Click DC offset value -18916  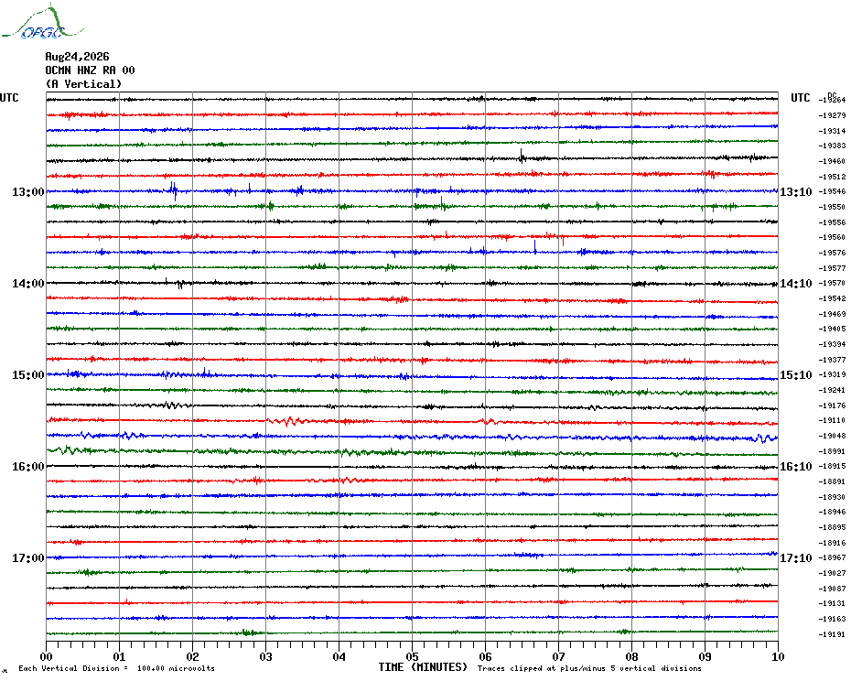click(832, 543)
